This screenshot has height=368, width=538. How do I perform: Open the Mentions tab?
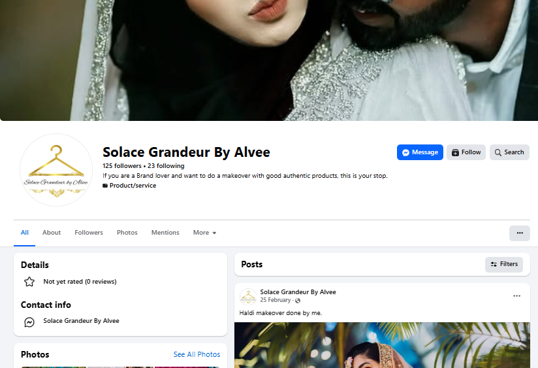point(165,233)
